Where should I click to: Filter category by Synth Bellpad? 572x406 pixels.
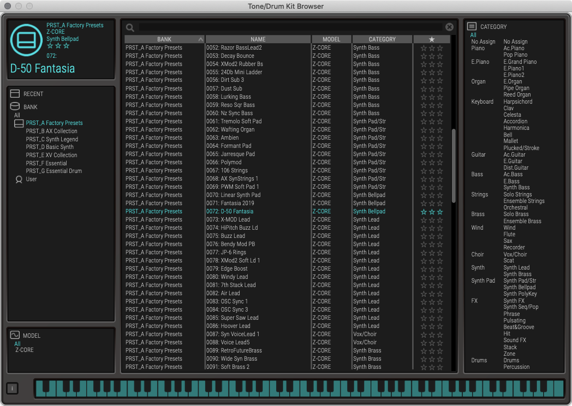[520, 287]
